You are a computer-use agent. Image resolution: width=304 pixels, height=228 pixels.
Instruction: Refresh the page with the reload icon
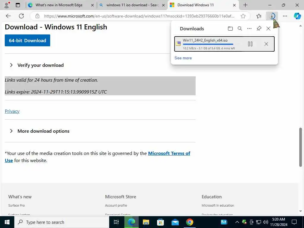point(21,16)
